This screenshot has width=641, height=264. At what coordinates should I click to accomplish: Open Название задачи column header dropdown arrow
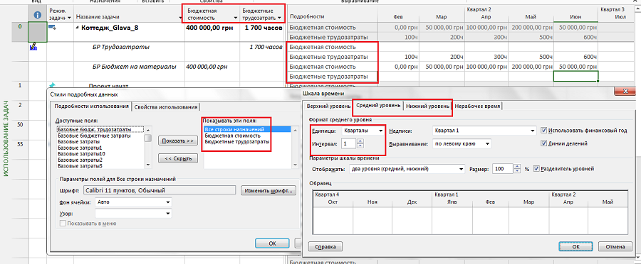coord(181,18)
